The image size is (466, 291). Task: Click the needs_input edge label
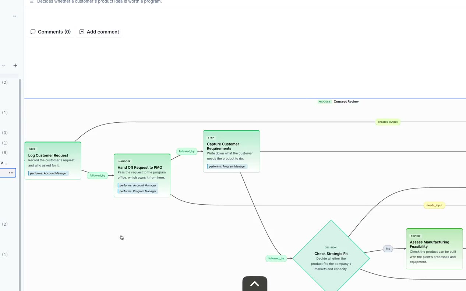434,205
